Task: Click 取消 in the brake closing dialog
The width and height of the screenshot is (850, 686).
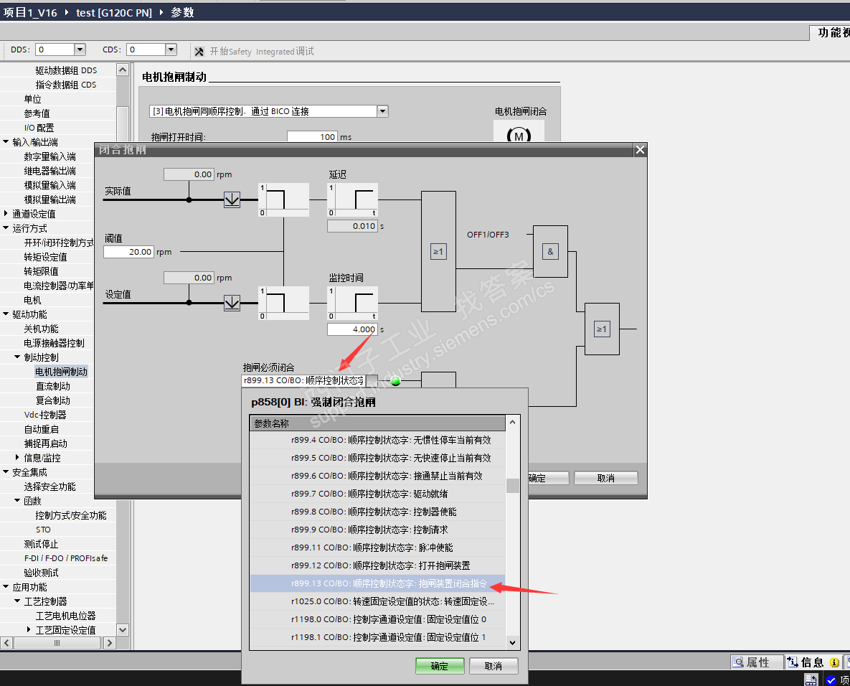Action: pos(605,478)
